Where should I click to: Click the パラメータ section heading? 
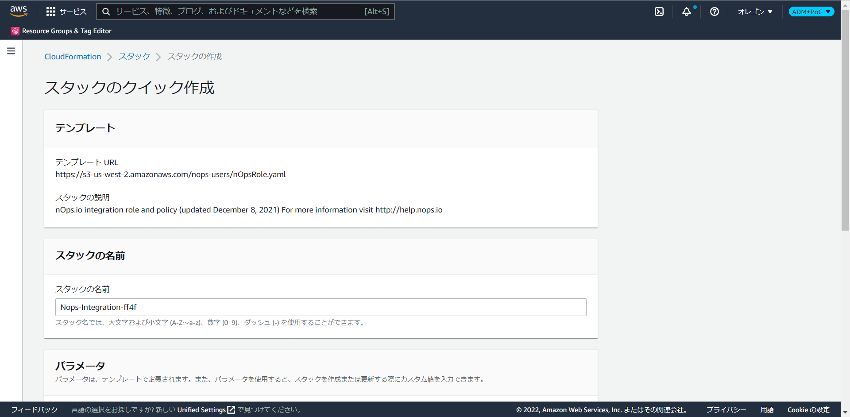[80, 366]
